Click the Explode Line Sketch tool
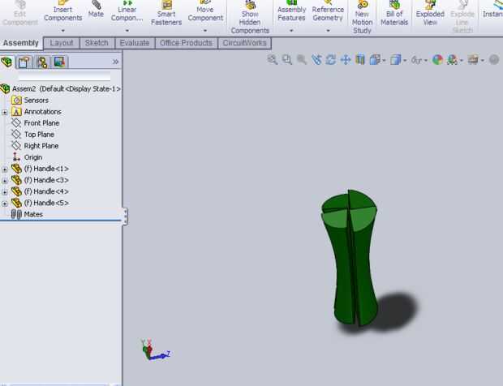The image size is (503, 386). click(x=462, y=17)
